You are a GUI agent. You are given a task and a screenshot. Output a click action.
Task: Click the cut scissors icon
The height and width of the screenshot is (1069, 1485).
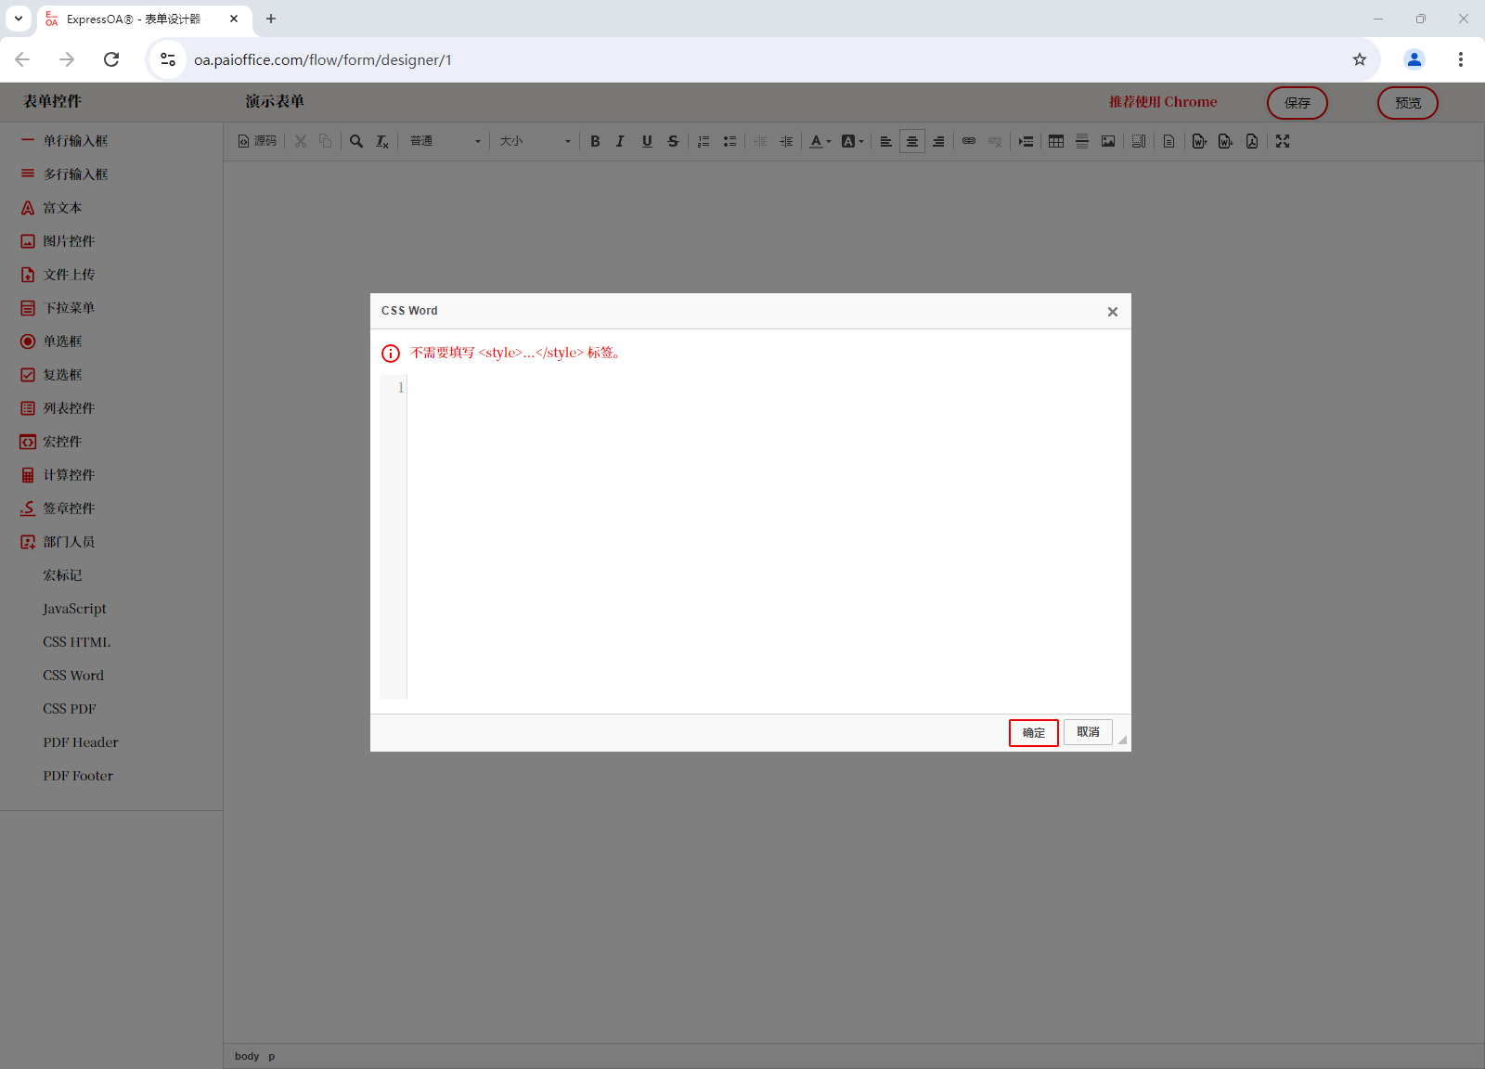coord(301,141)
